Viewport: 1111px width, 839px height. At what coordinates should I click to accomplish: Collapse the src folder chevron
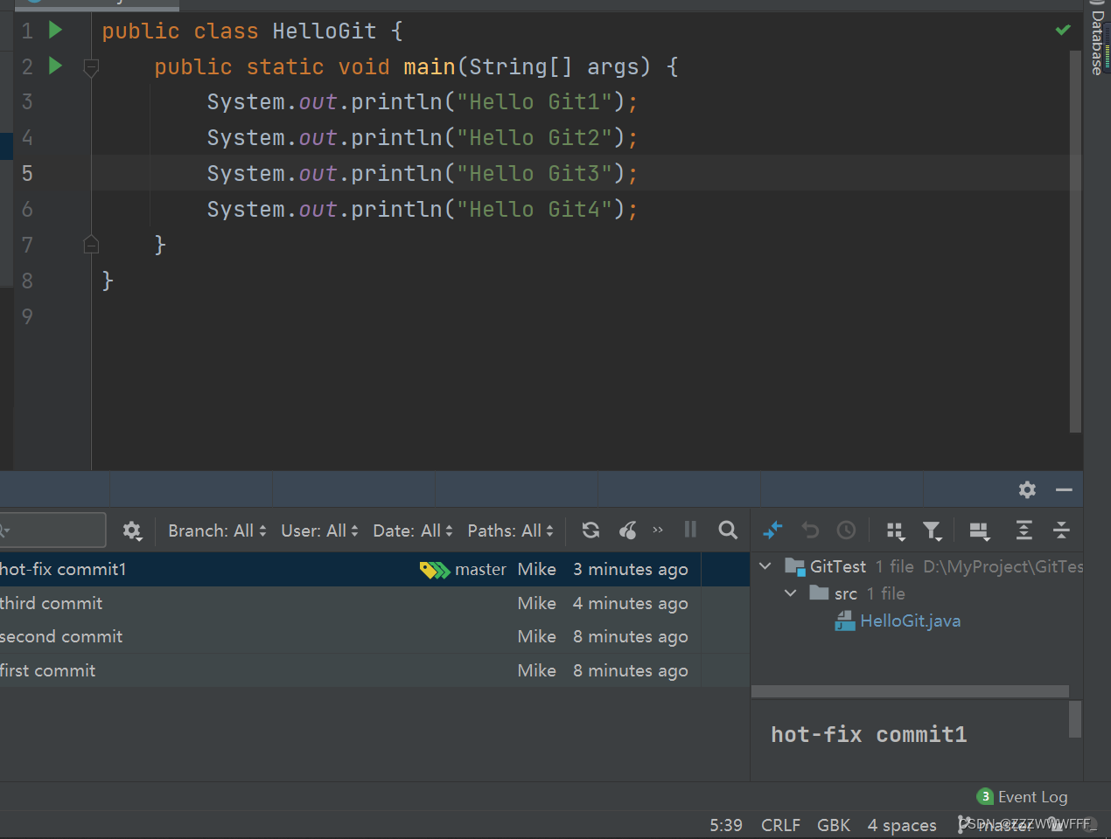click(x=791, y=593)
